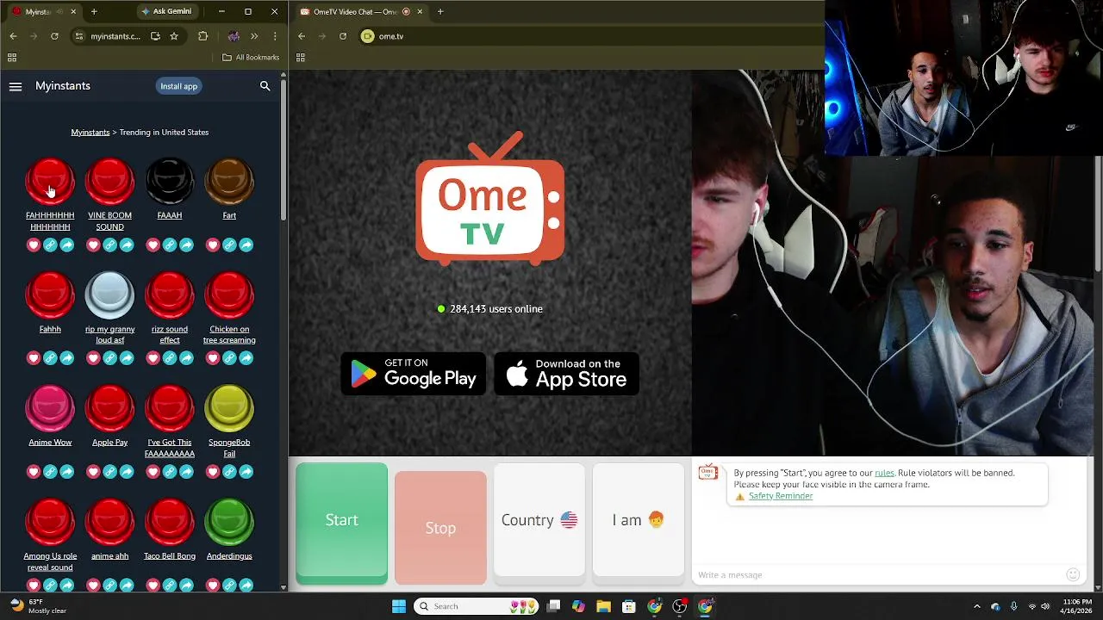Open the emoji picker in chat
The image size is (1103, 620).
point(1073,574)
